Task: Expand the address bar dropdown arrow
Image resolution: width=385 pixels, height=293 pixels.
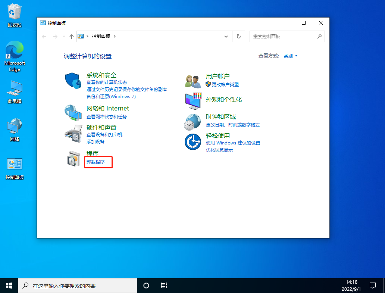Action: pyautogui.click(x=226, y=36)
